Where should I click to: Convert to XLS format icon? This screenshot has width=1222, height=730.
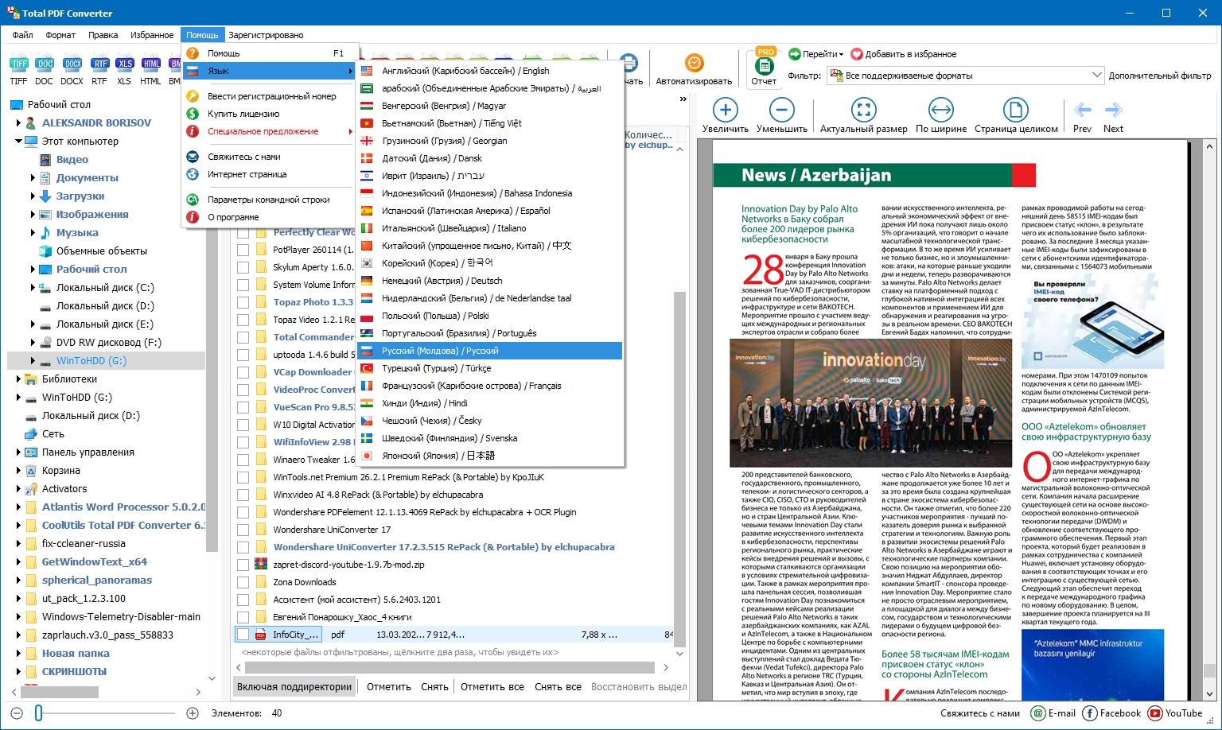[124, 64]
